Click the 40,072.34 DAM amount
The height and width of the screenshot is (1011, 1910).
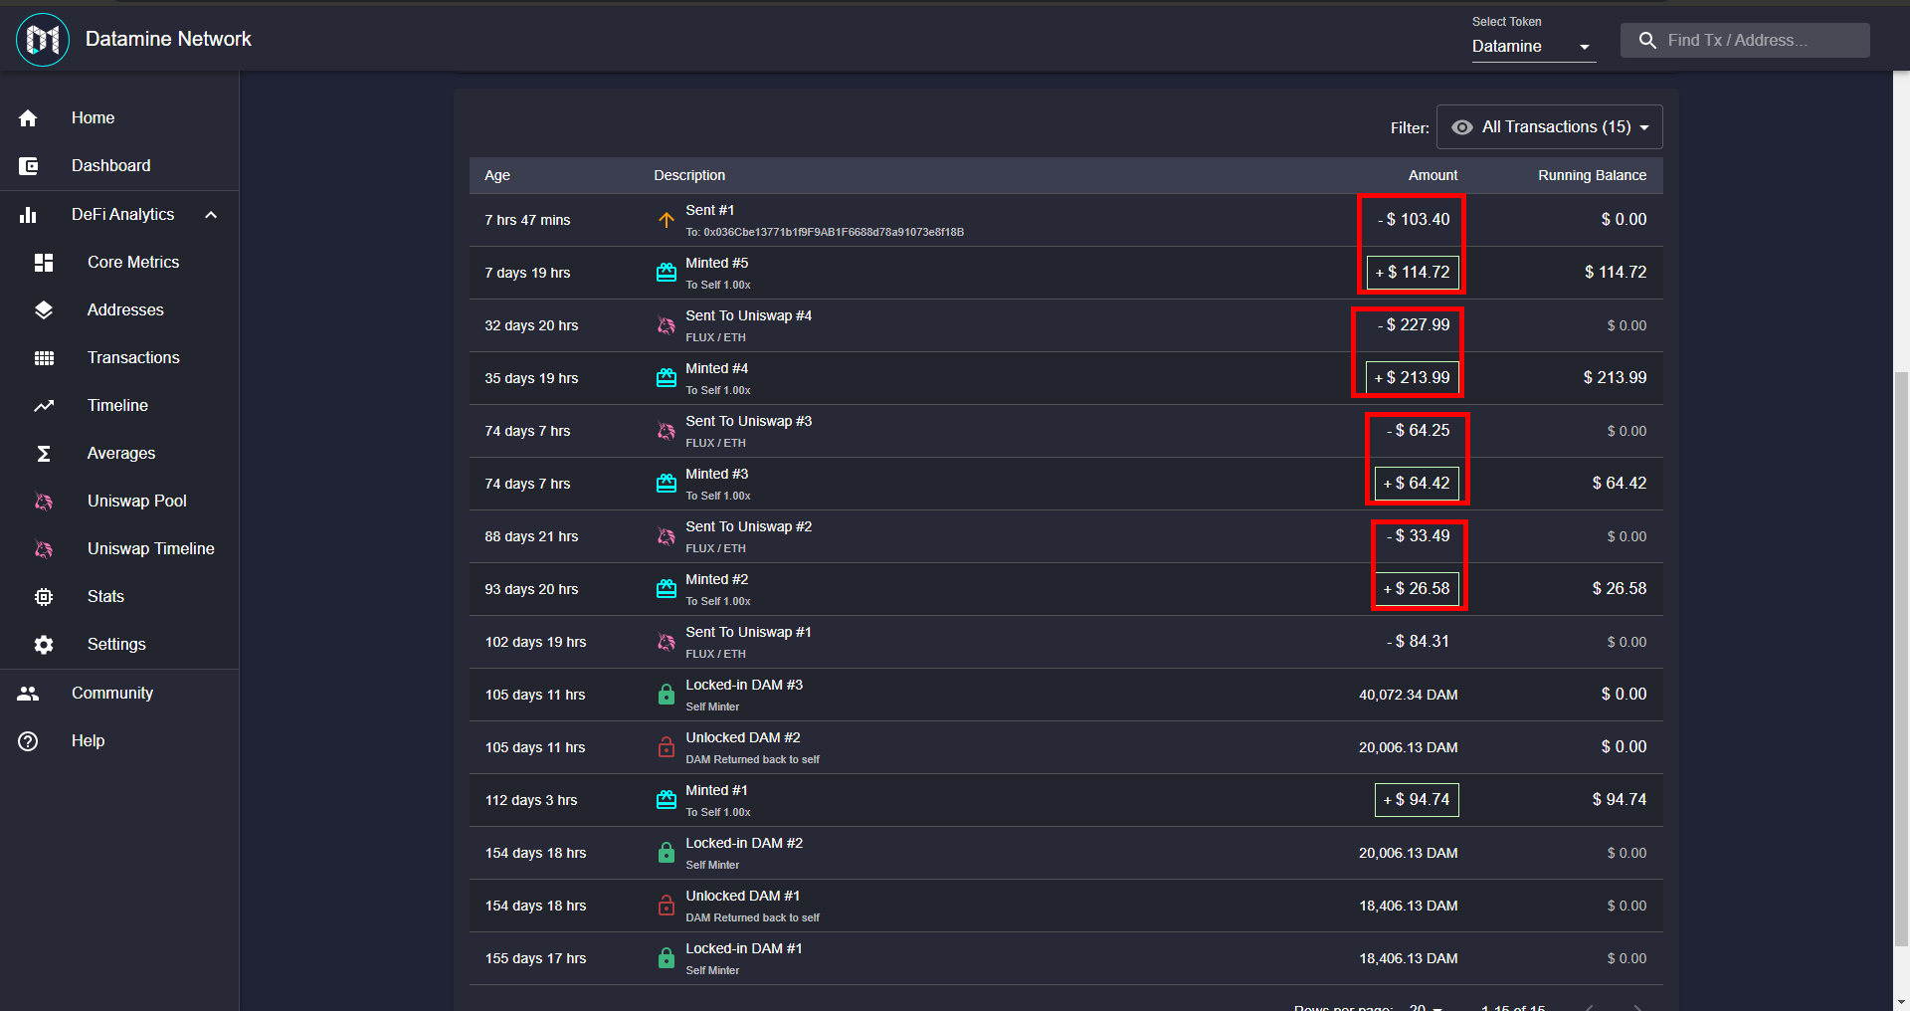click(x=1409, y=695)
